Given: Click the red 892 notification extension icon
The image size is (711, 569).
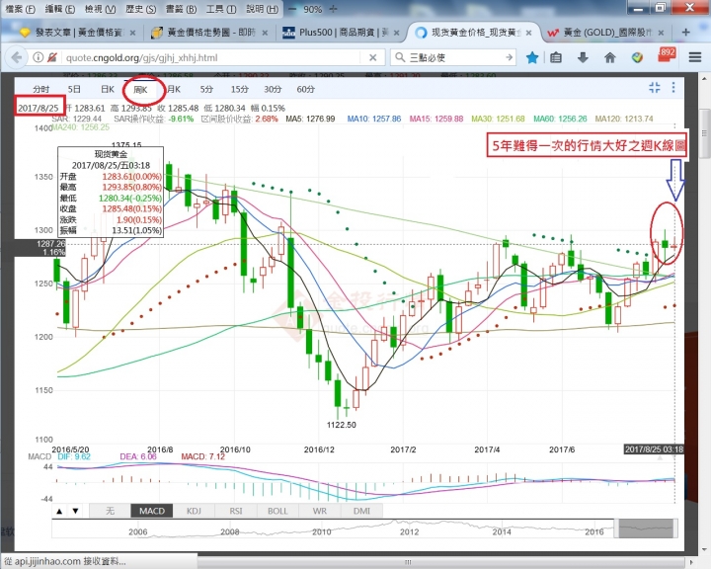Looking at the screenshot, I should 665,55.
